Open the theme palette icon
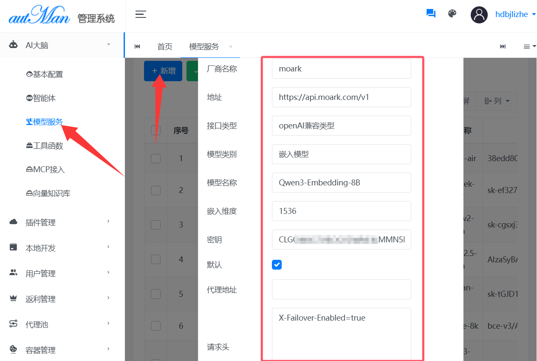This screenshot has width=537, height=361. point(452,14)
